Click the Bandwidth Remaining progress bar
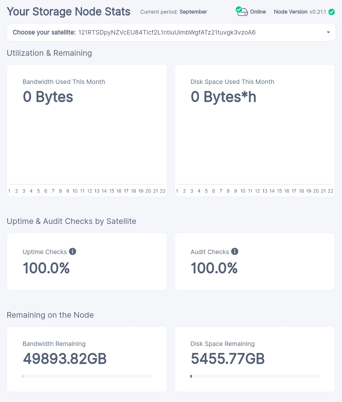This screenshot has width=342, height=402. tap(87, 376)
